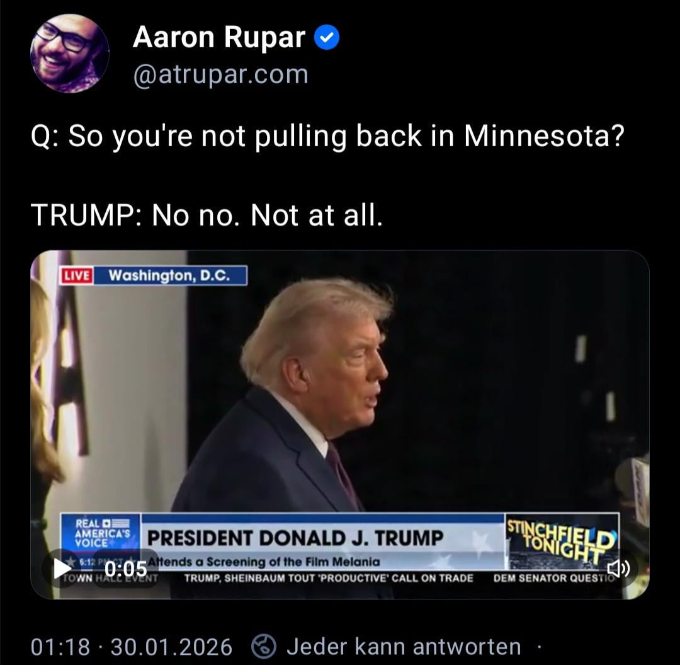This screenshot has width=680, height=665.
Task: Open the 'Jeder kann antworten' reply setting
Action: pyautogui.click(x=404, y=646)
